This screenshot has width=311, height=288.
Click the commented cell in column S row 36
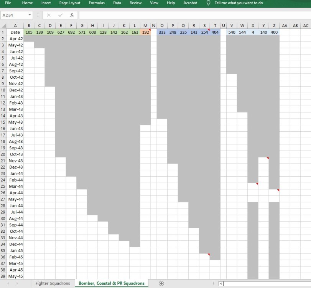[x=204, y=257]
